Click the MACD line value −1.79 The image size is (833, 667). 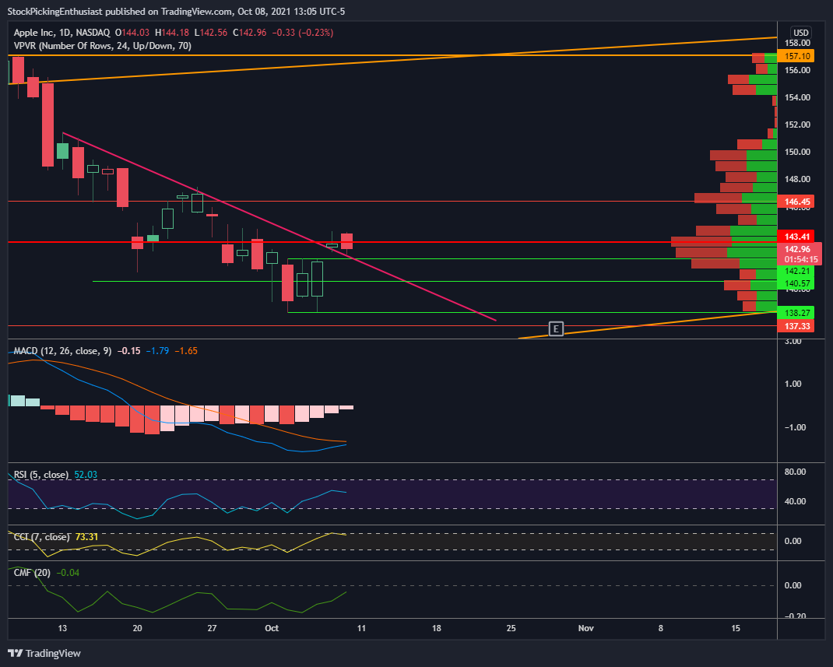tap(158, 351)
